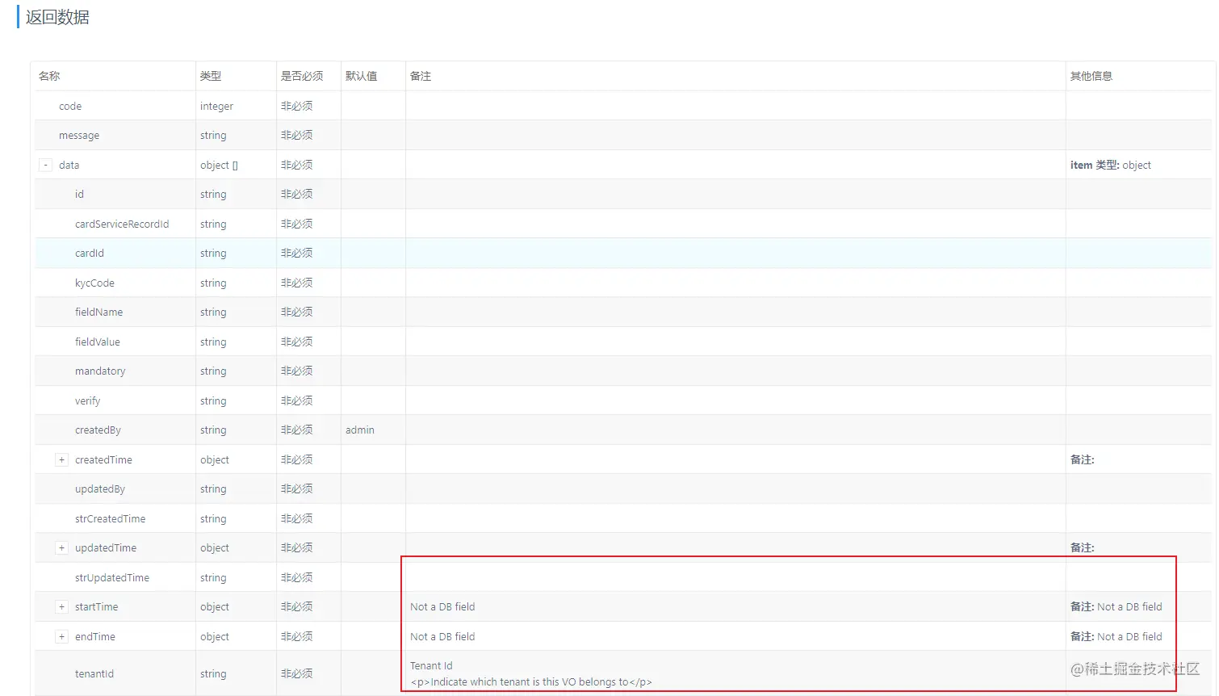Select the code field name
The width and height of the screenshot is (1219, 696).
[70, 106]
